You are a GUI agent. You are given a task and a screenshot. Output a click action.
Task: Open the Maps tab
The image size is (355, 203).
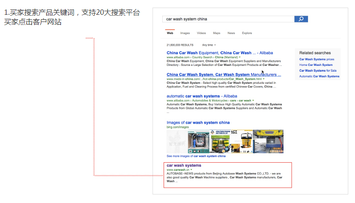[216, 33]
